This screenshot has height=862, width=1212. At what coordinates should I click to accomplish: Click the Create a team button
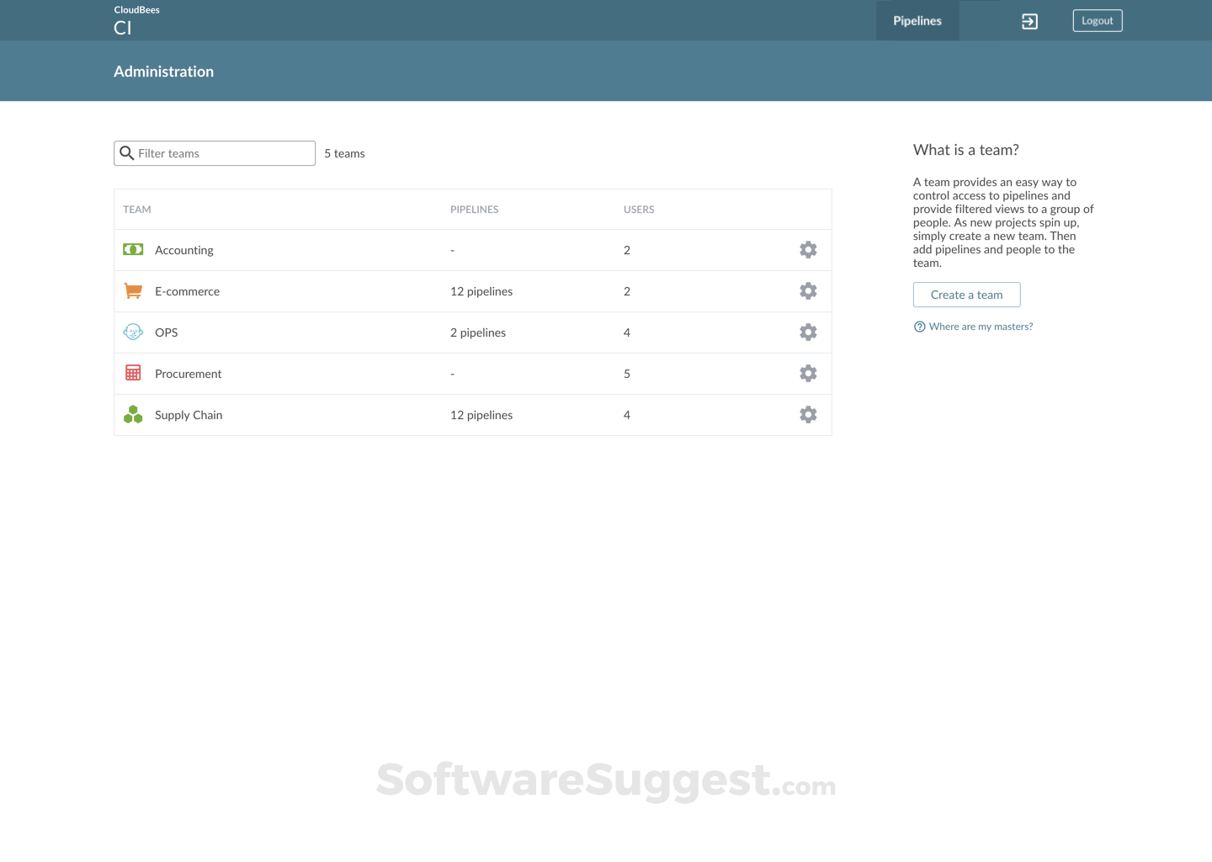tap(966, 295)
